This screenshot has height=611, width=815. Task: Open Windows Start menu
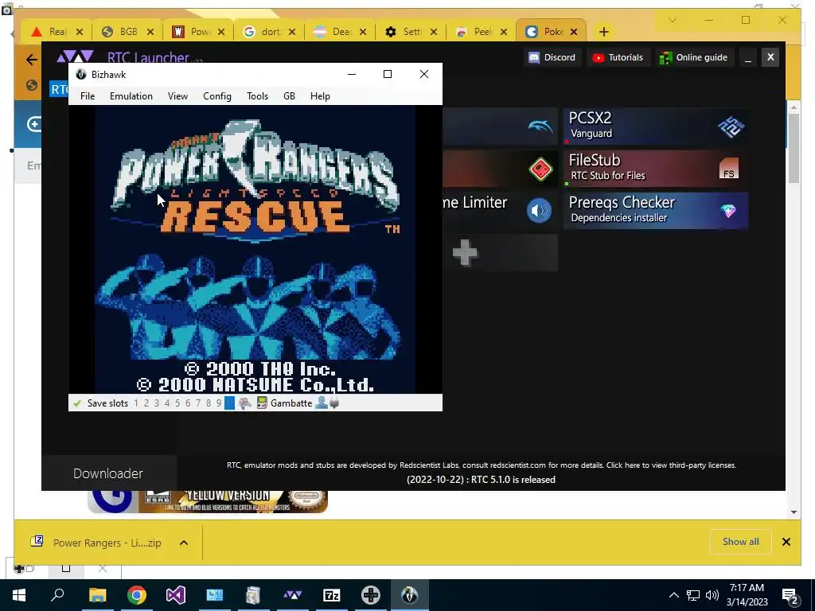coord(19,595)
